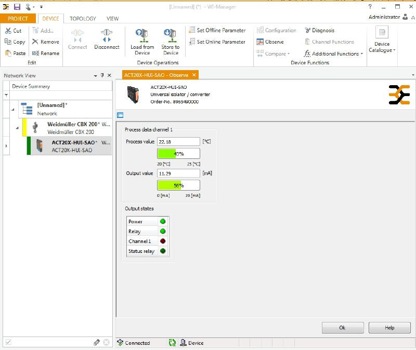This screenshot has height=350, width=416.
Task: Click the Save icon in title bar
Action: coord(17,7)
